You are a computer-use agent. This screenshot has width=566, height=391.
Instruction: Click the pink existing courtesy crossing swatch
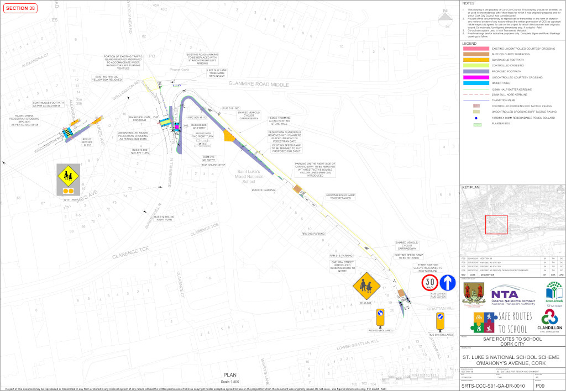476,49
